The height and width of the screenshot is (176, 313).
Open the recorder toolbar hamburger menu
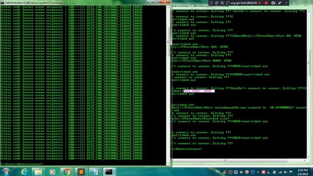[211, 3]
